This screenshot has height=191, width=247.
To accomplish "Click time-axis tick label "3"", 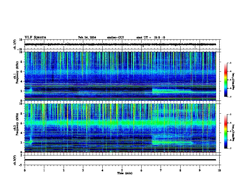I will (83, 170).
